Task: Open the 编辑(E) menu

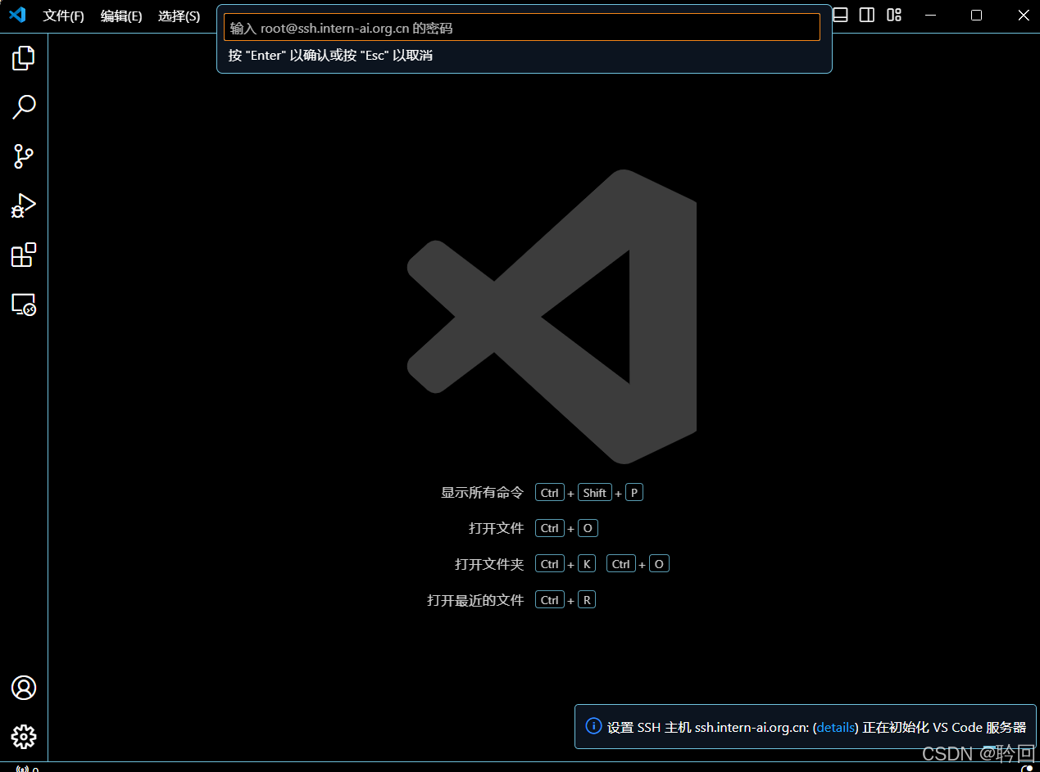Action: tap(121, 16)
